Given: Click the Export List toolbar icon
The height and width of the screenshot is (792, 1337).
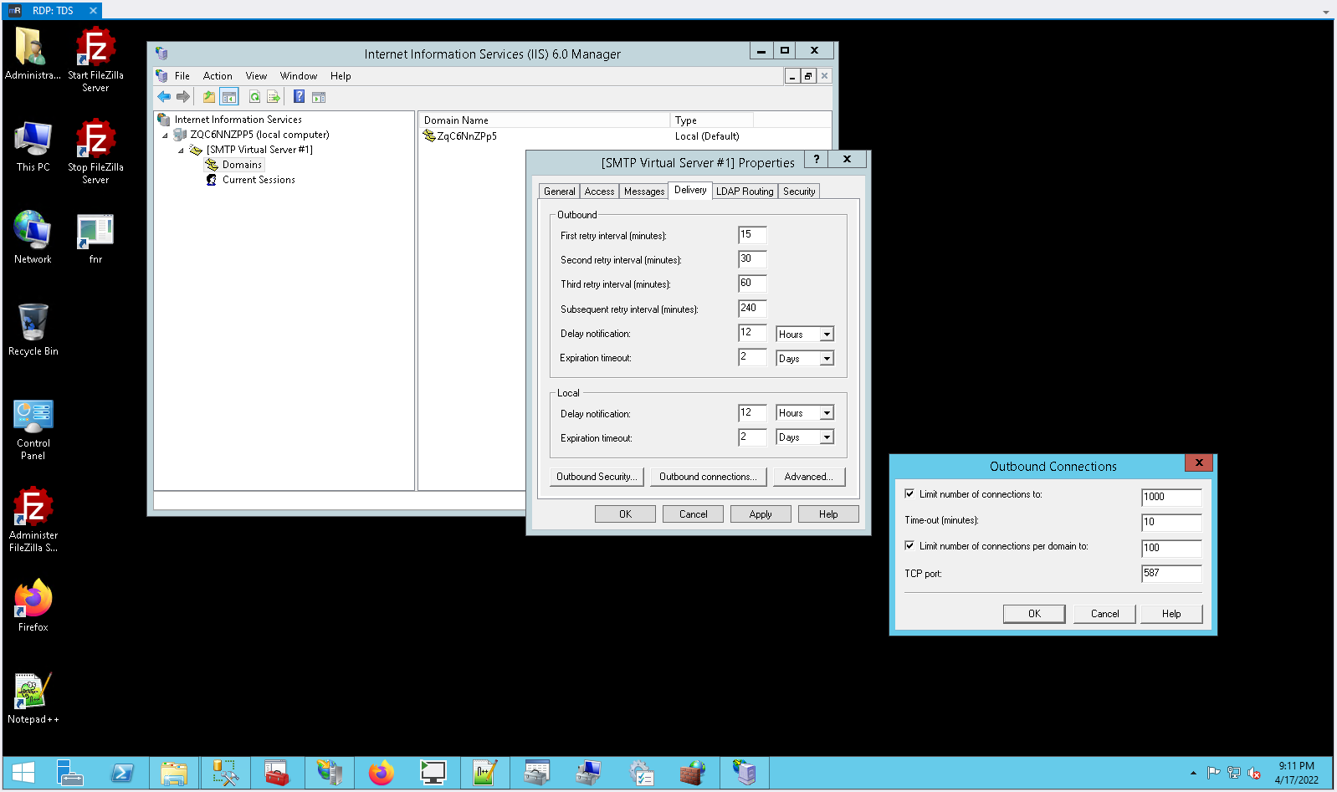Looking at the screenshot, I should 273,97.
